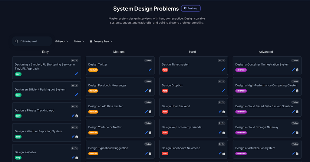Image resolution: width=310 pixels, height=162 pixels.
Task: Click lock icon on Facebook Messenger card
Action: coord(150,91)
